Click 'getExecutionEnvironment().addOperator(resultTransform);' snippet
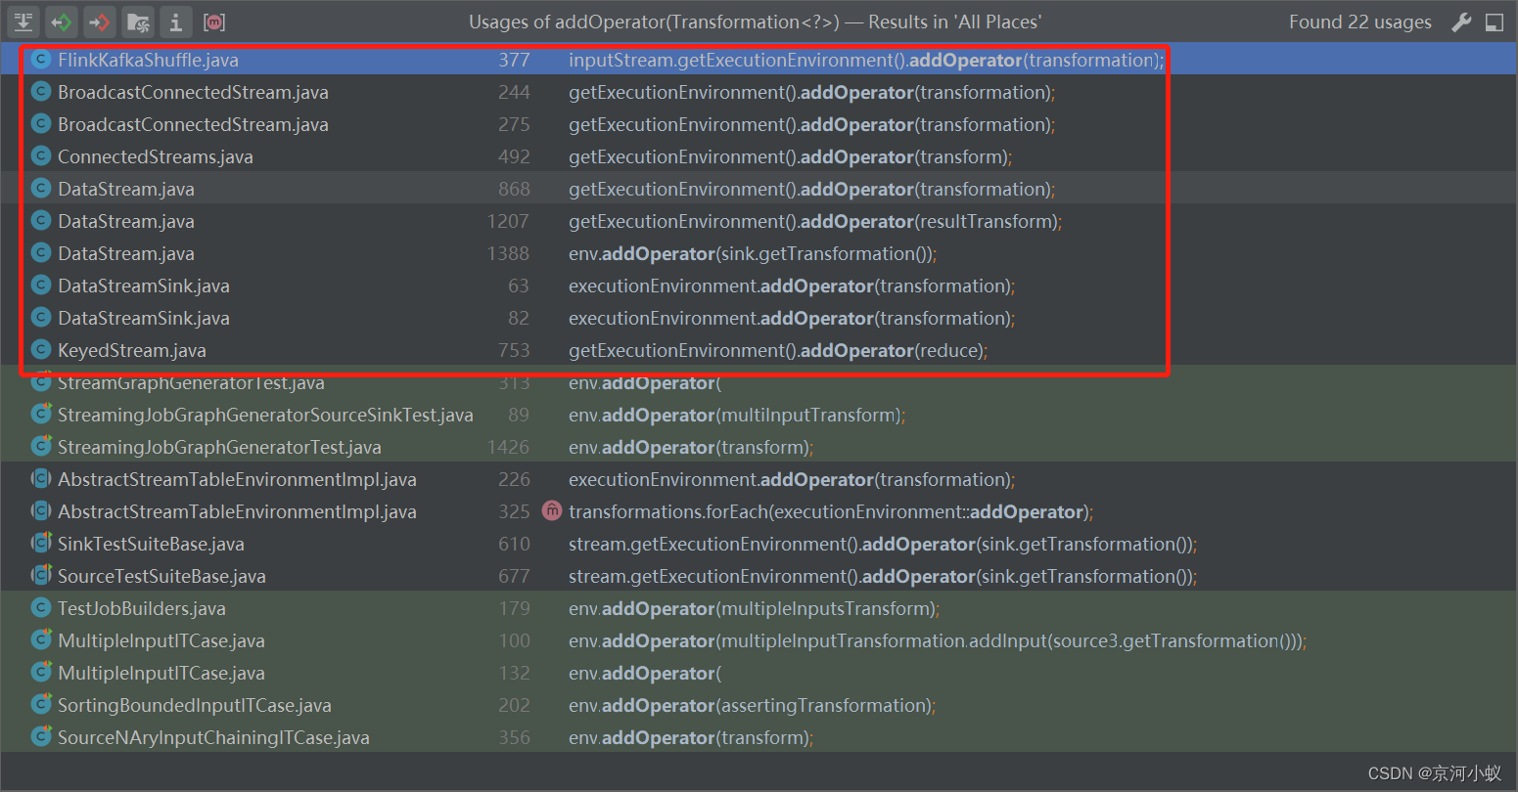 coord(815,221)
